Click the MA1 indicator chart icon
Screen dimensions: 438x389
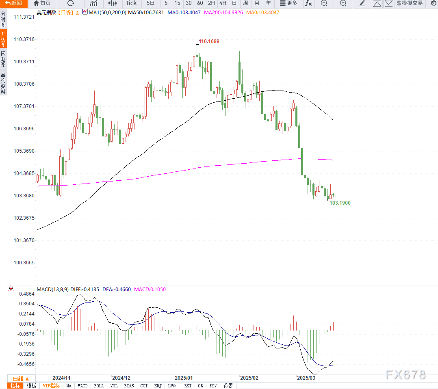(85, 12)
